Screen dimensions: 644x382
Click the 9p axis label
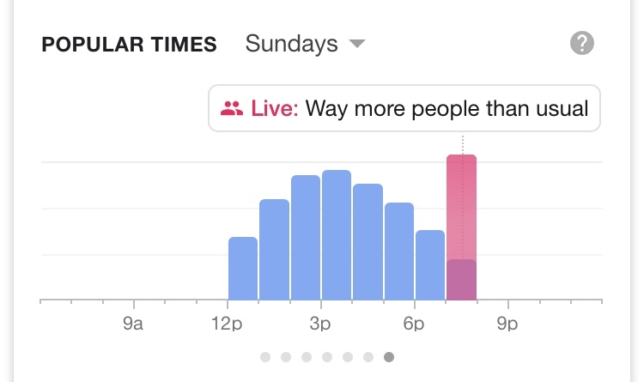(x=507, y=324)
